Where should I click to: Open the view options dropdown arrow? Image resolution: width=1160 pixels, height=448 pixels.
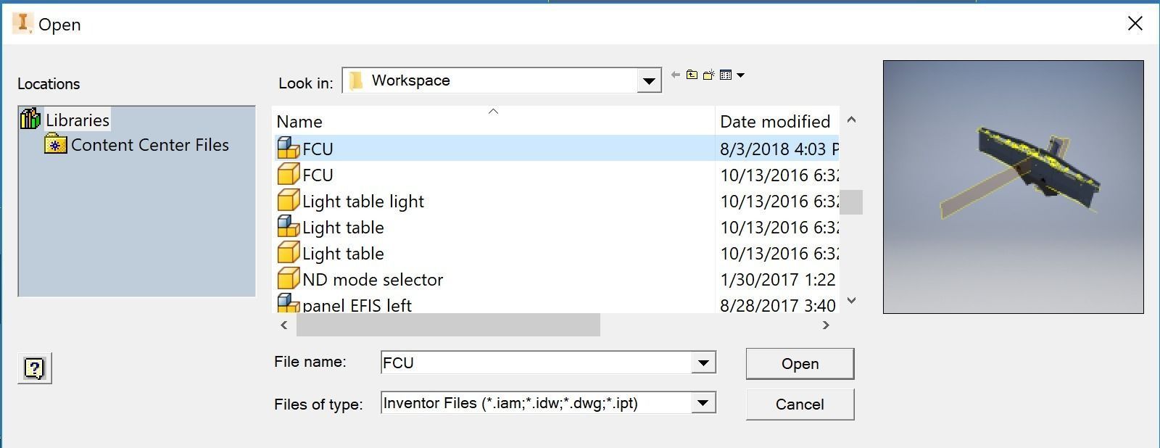(x=740, y=75)
